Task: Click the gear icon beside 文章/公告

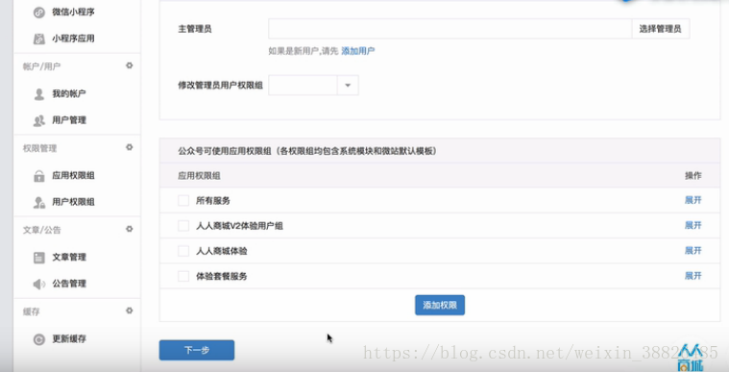Action: (130, 229)
